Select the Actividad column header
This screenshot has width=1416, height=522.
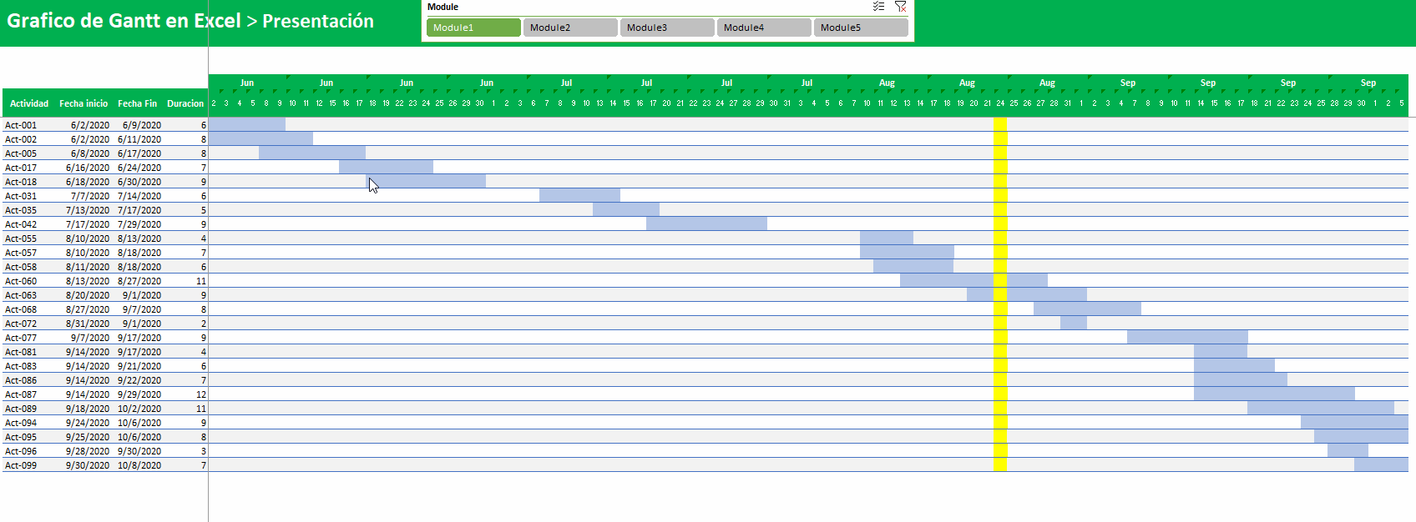tap(29, 103)
